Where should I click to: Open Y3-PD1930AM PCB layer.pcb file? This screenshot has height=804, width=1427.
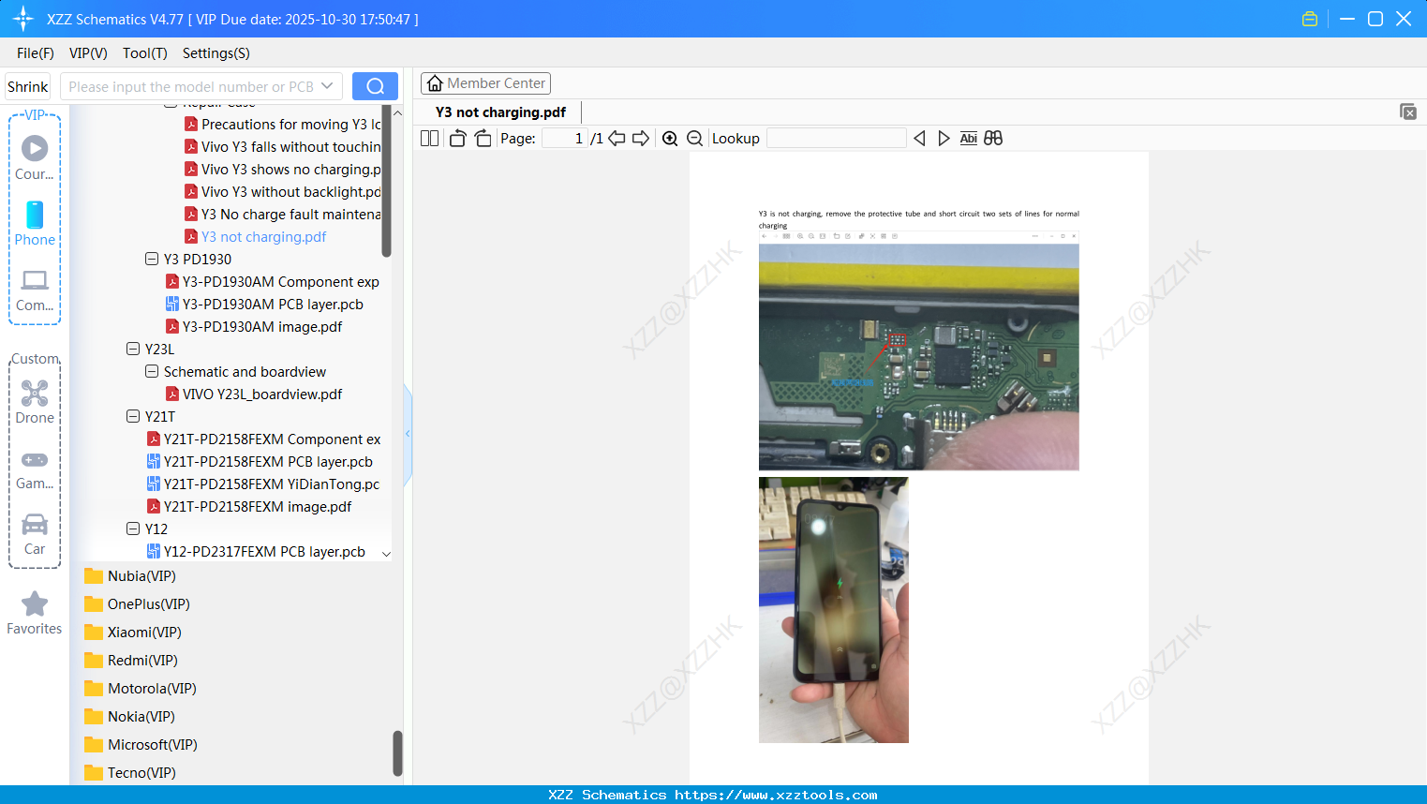[264, 304]
